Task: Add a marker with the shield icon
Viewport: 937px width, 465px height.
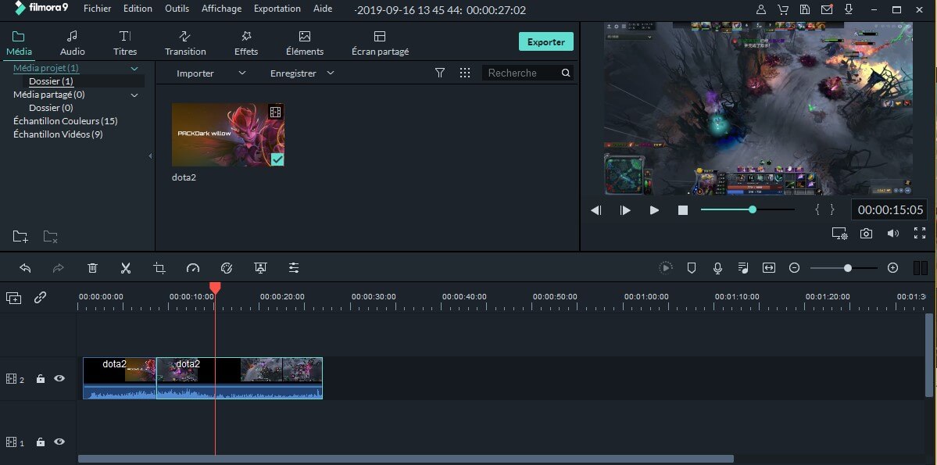Action: click(x=692, y=268)
